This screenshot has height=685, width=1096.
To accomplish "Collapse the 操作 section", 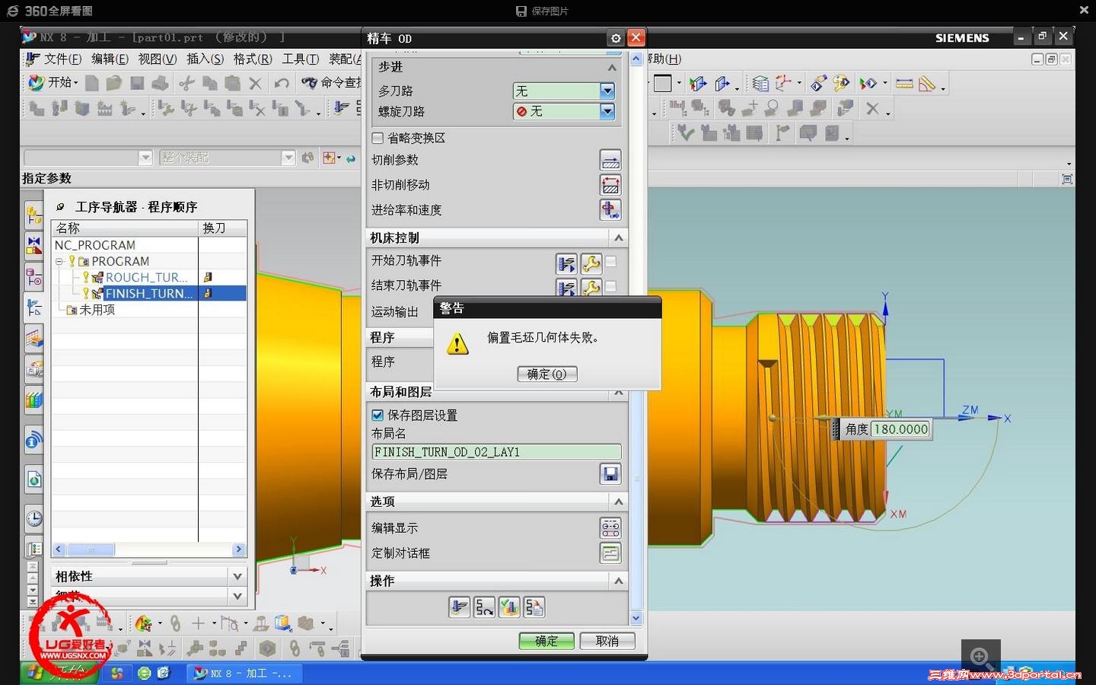I will click(619, 581).
